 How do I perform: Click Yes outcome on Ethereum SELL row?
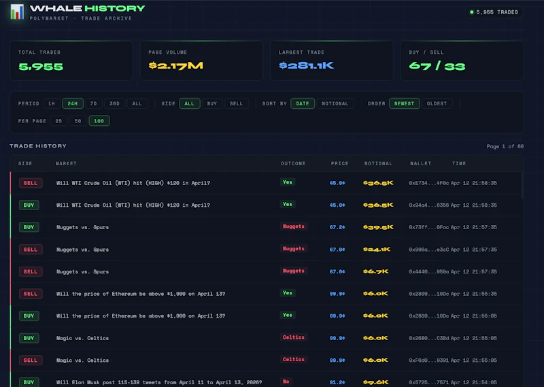(x=287, y=293)
